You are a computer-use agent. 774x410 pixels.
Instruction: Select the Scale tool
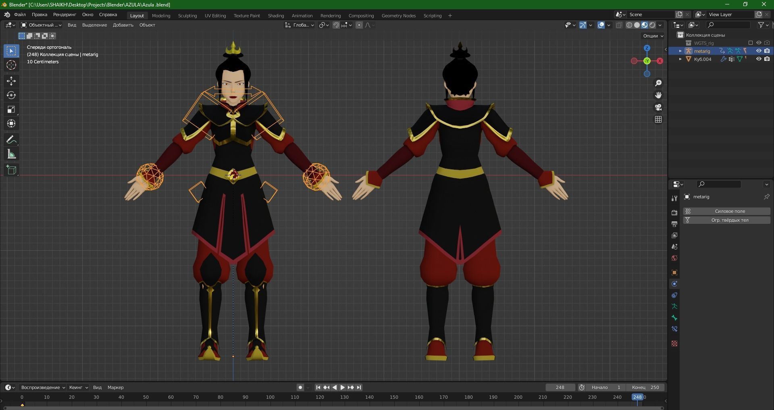[x=11, y=109]
